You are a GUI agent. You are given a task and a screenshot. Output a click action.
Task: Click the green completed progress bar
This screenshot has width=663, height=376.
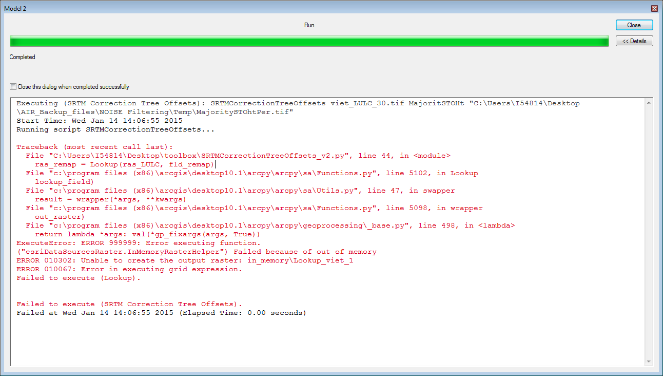tap(309, 41)
